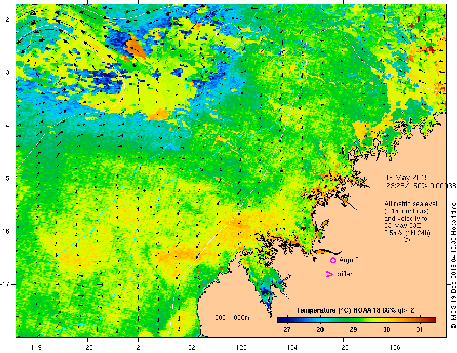Click the color bar tick label 30
457x353 pixels.
[x=386, y=330]
